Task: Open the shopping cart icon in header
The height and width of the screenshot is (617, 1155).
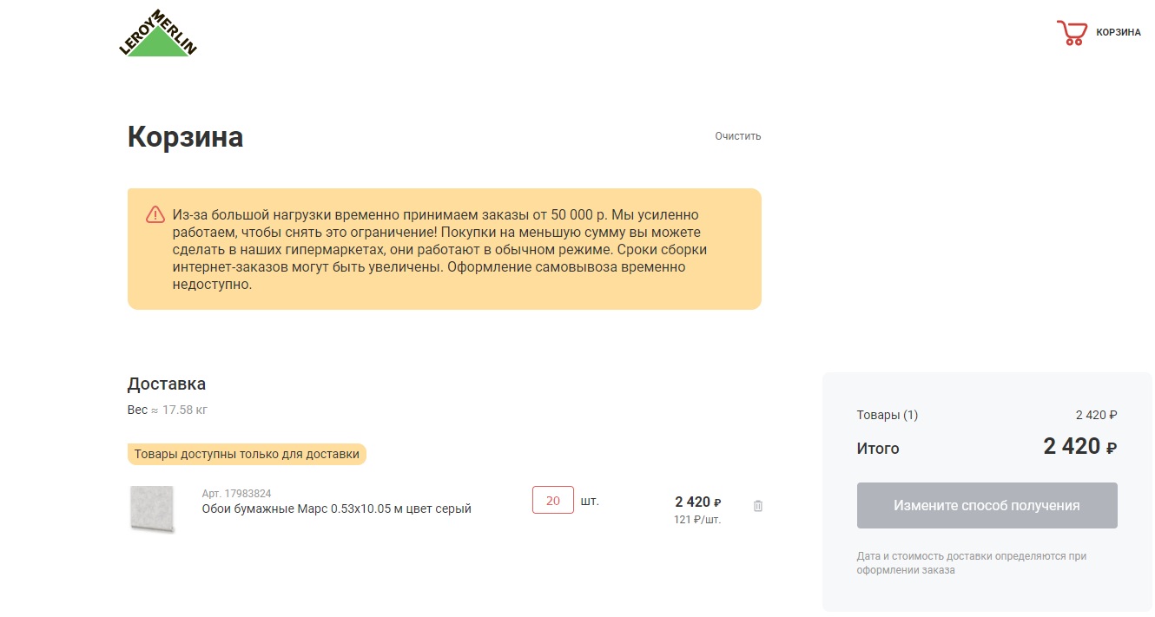Action: click(1071, 33)
